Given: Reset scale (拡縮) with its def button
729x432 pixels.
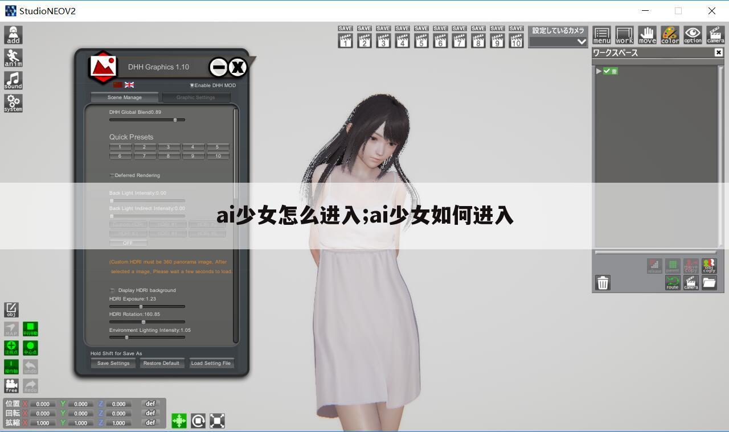Looking at the screenshot, I should 151,422.
